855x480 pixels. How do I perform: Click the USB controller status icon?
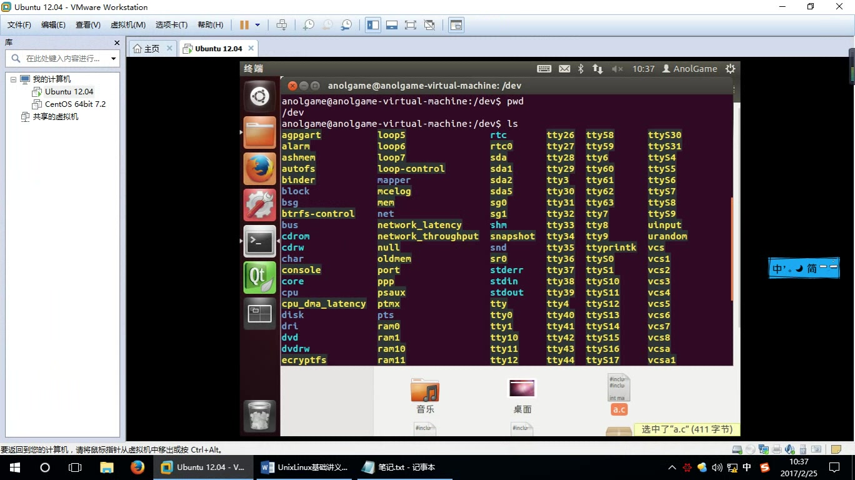click(802, 449)
